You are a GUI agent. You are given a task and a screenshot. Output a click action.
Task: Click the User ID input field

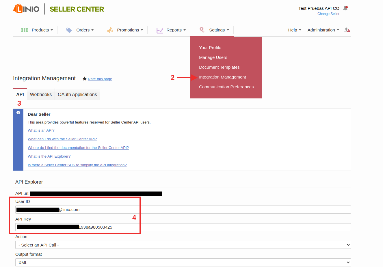(183, 210)
